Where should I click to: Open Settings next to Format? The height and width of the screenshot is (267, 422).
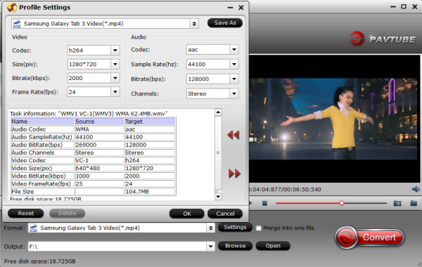(235, 227)
